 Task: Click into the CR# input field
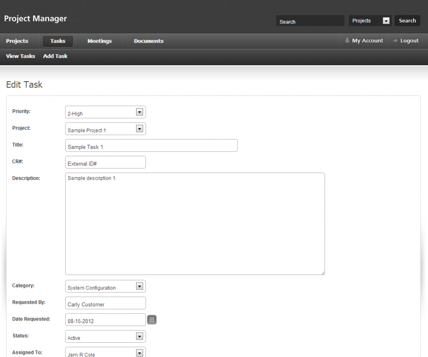(x=105, y=162)
